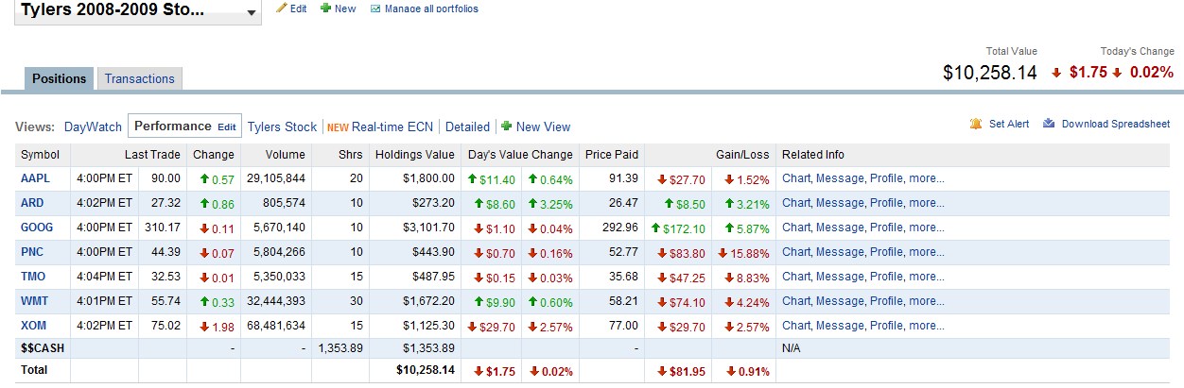The image size is (1184, 388).
Task: Switch to the Transactions tab
Action: coord(140,79)
